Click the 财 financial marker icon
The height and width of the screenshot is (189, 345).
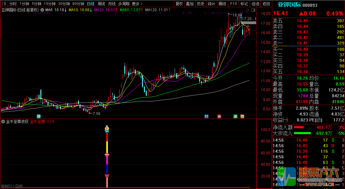(206, 116)
